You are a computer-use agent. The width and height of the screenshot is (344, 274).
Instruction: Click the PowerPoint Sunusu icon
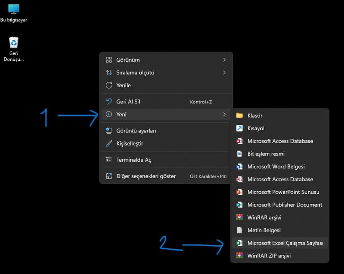239,192
